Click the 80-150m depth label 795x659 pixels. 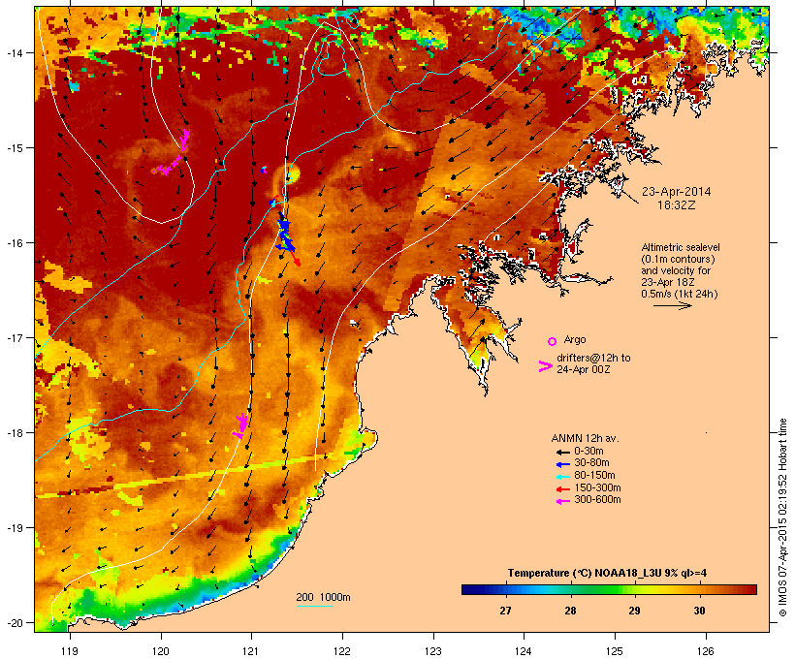[x=594, y=476]
